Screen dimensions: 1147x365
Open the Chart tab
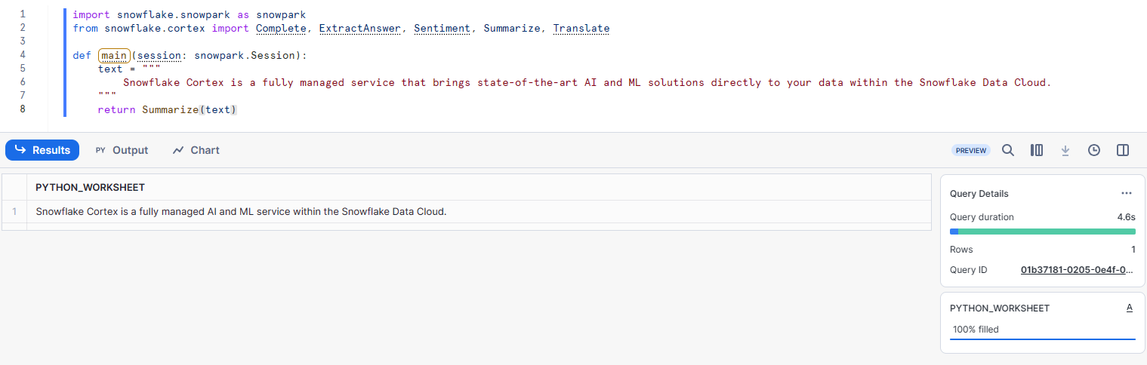pos(196,150)
